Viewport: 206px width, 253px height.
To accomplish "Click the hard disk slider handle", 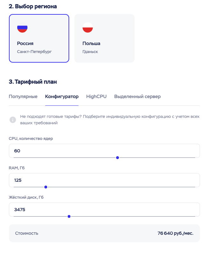I will [x=69, y=216].
